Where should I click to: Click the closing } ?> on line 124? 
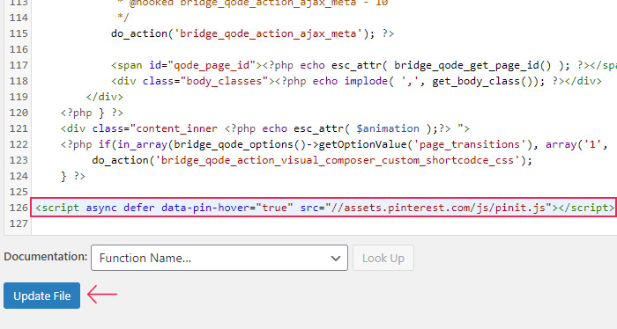tap(73, 176)
